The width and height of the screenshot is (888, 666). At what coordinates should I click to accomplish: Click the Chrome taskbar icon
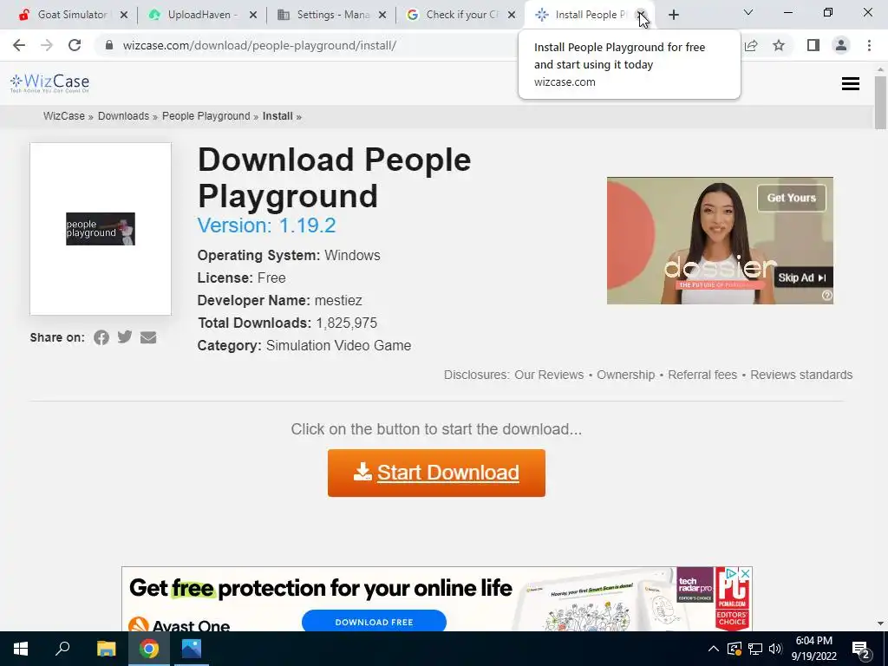click(x=149, y=649)
